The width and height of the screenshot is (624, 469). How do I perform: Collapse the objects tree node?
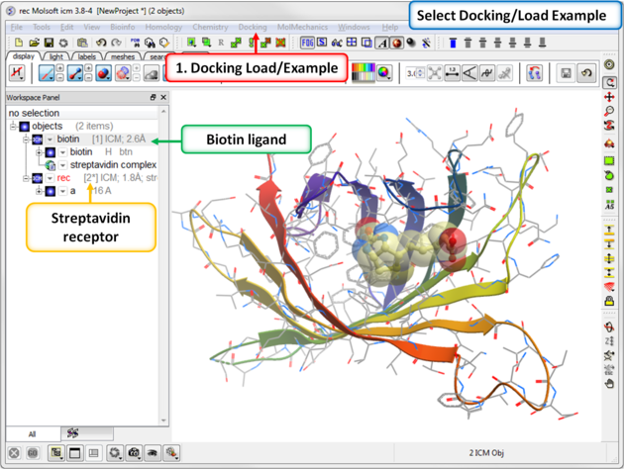(x=14, y=127)
